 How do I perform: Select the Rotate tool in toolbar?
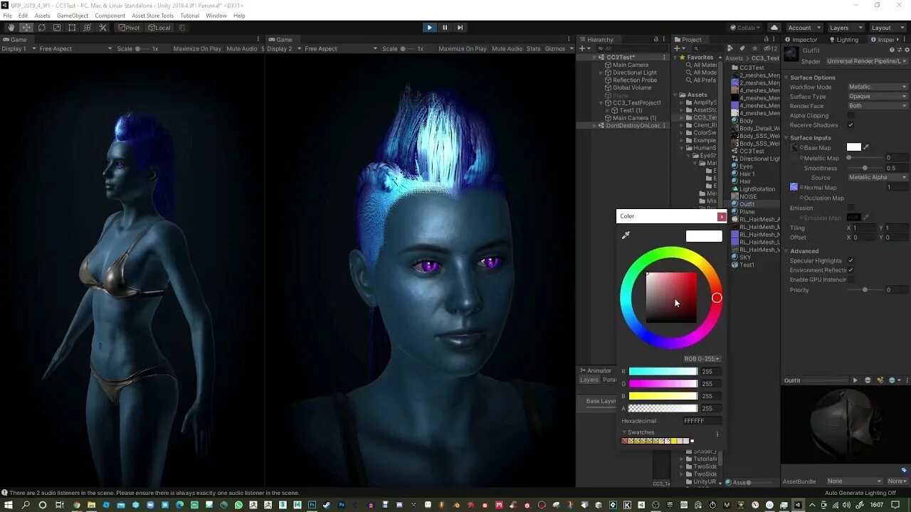coord(42,28)
